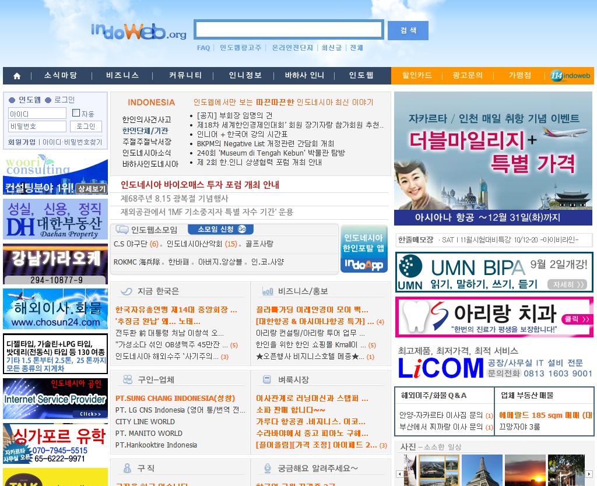Click the person icon beside 구직 heading
597x486 pixels.
[x=127, y=468]
